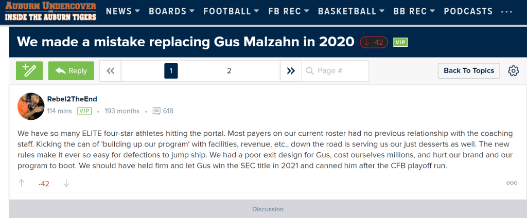Jump to last page double-right arrows

pyautogui.click(x=291, y=71)
